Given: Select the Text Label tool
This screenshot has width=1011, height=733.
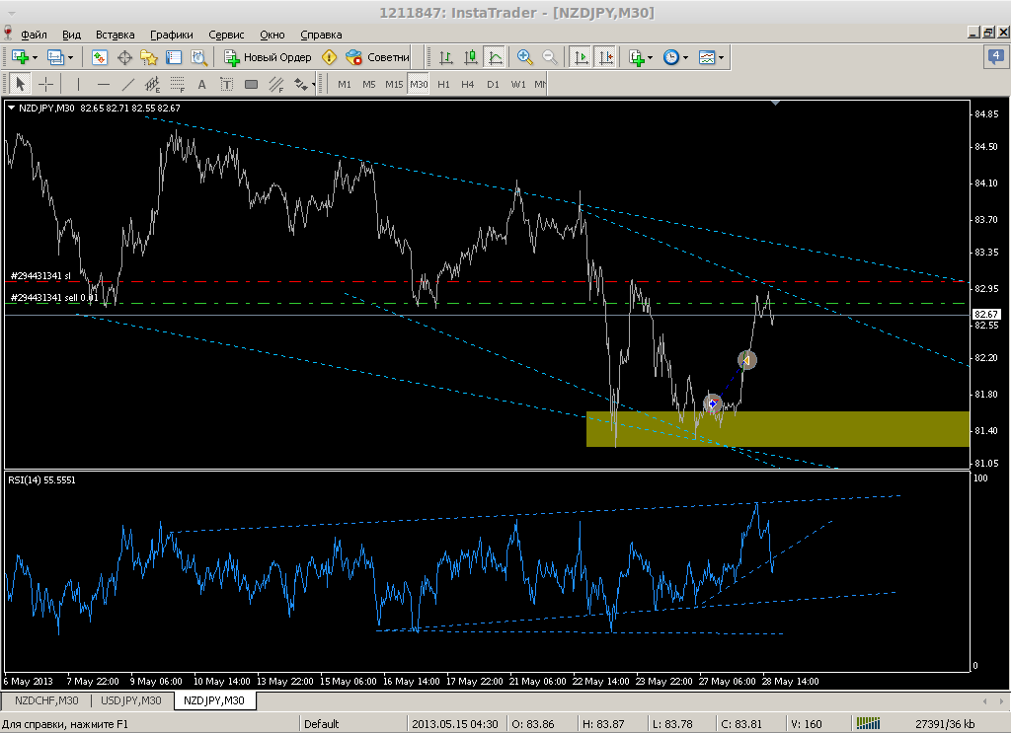Looking at the screenshot, I should [x=226, y=84].
